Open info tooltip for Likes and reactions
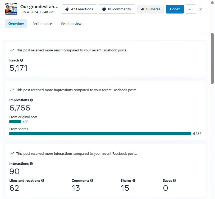215x199 pixels. (43, 180)
